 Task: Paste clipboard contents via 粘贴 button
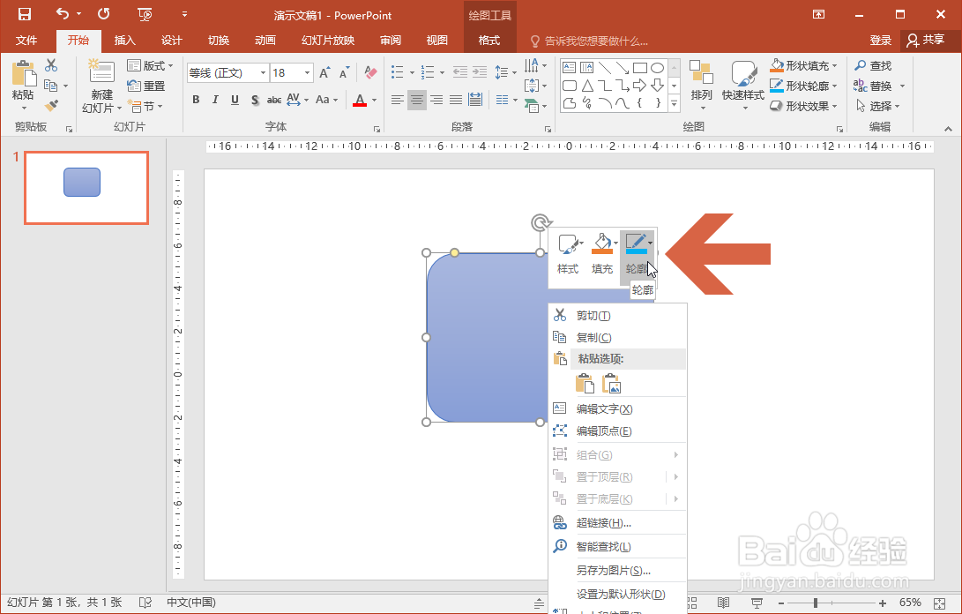[23, 86]
